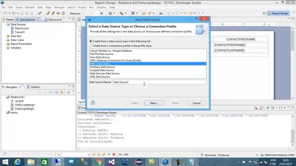Click the chart icon in the toolbar

(161, 13)
